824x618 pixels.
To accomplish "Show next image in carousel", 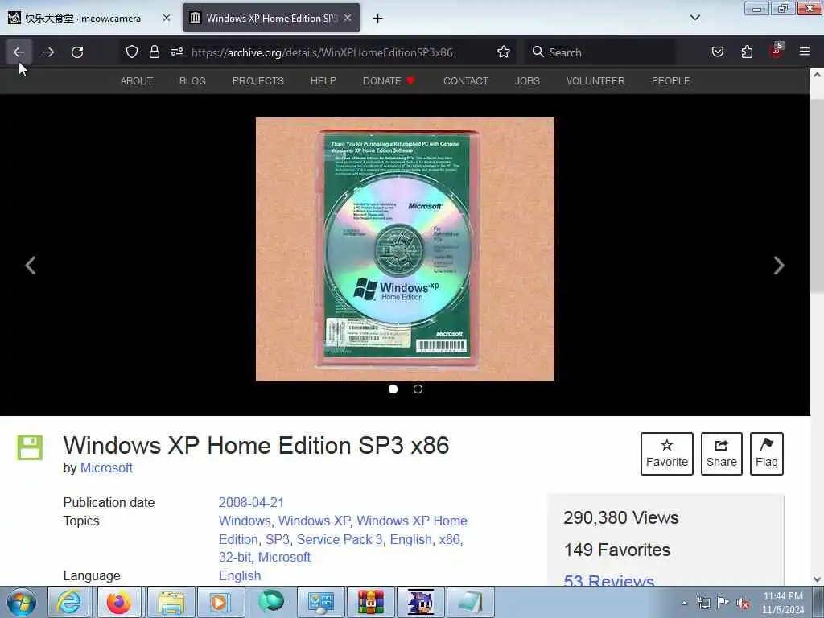I will (779, 266).
